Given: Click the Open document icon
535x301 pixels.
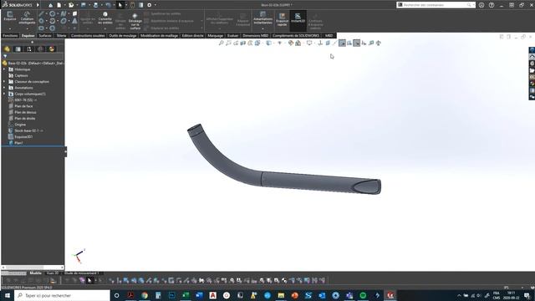Looking at the screenshot, I should pyautogui.click(x=71, y=5).
